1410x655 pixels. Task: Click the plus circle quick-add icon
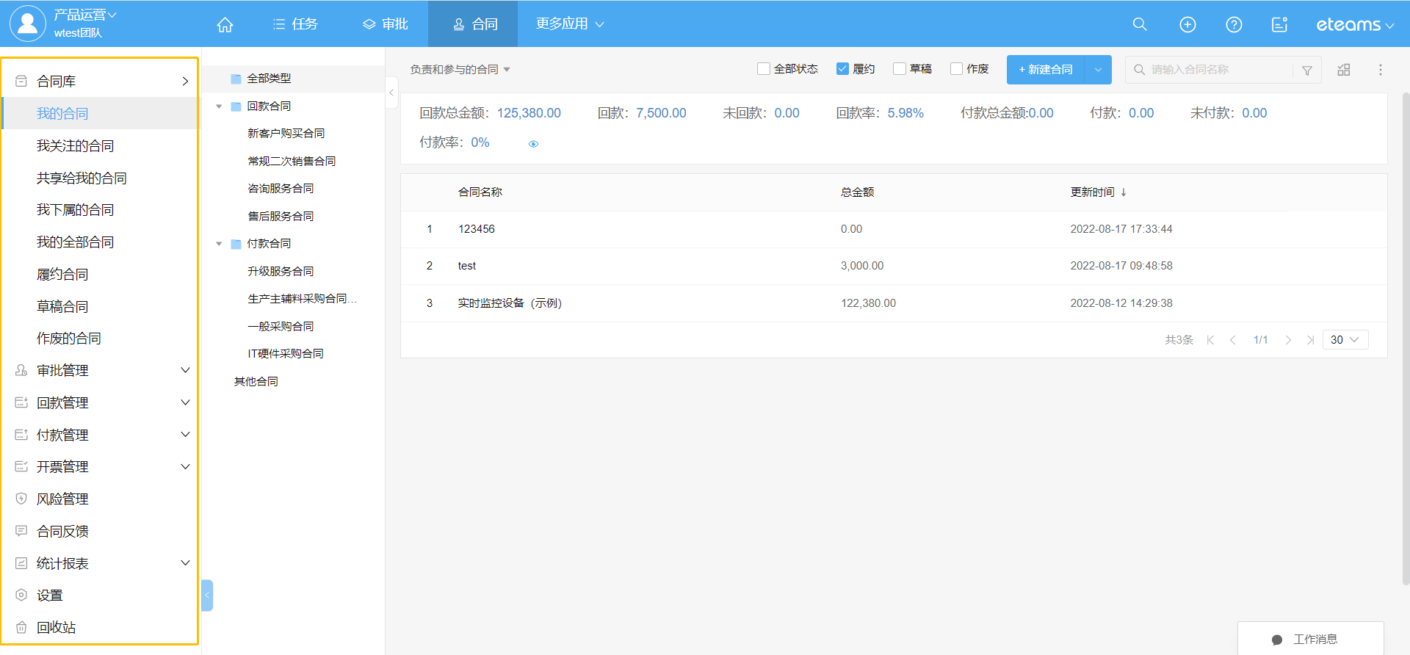(1187, 25)
